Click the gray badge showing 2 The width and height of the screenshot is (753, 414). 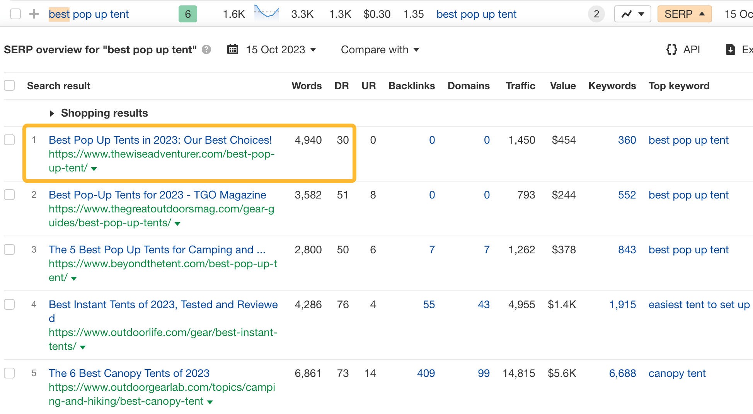596,14
